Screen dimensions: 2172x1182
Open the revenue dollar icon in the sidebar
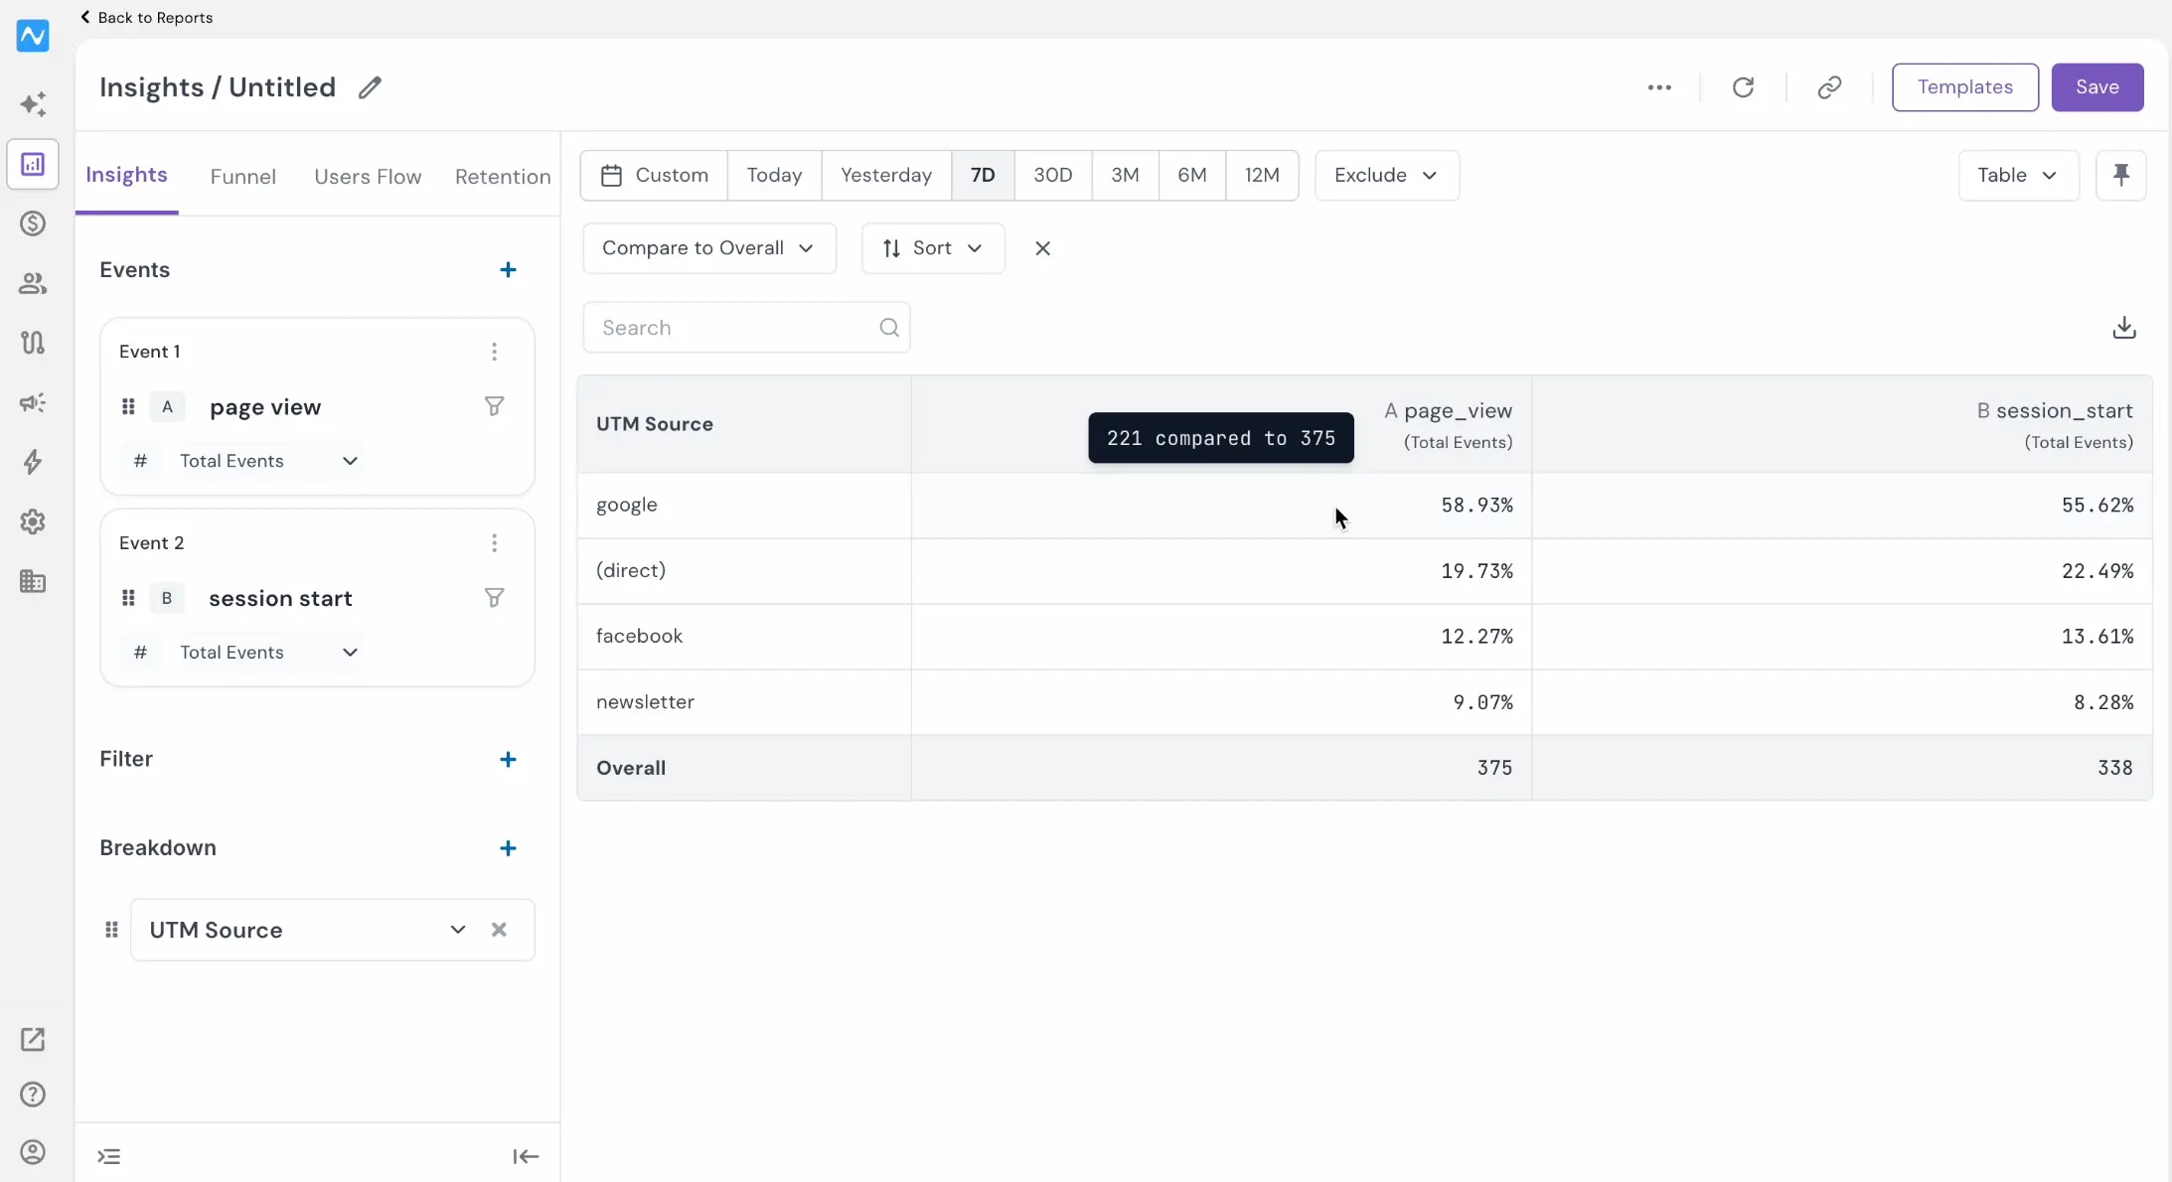point(33,223)
